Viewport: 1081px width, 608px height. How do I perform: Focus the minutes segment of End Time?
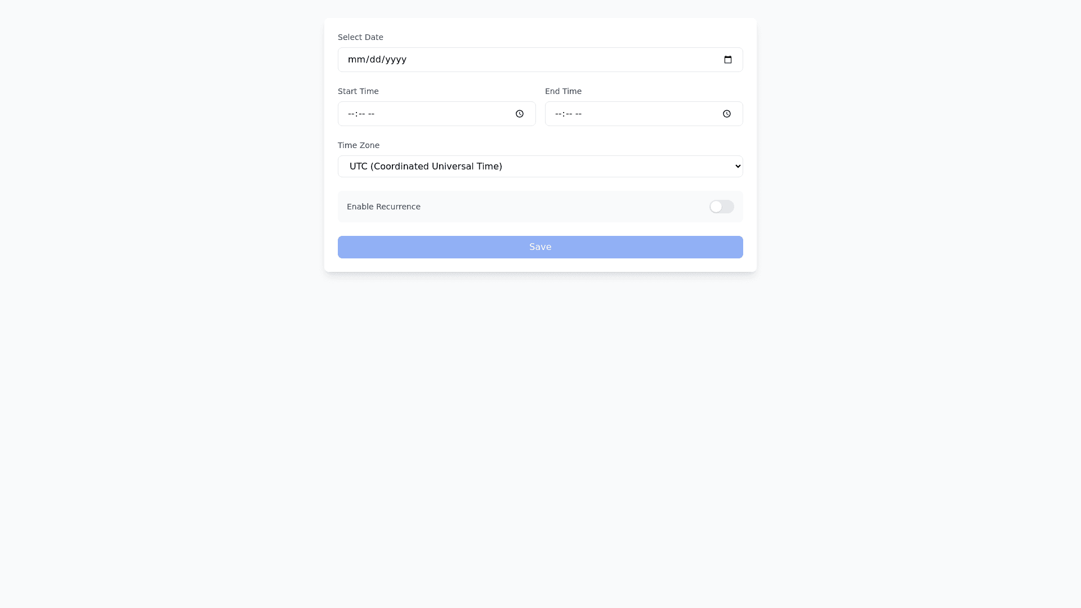pyautogui.click(x=568, y=114)
